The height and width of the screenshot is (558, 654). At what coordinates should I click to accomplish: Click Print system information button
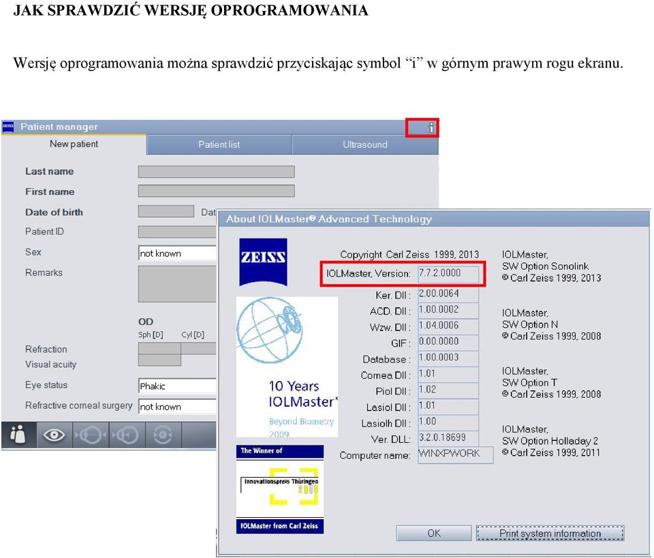[550, 533]
